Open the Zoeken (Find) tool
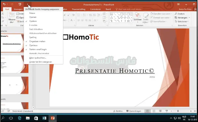The height and width of the screenshot is (122, 198). click(181, 14)
